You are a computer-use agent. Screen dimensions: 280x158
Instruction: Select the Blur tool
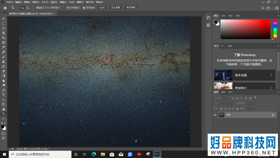3,80
